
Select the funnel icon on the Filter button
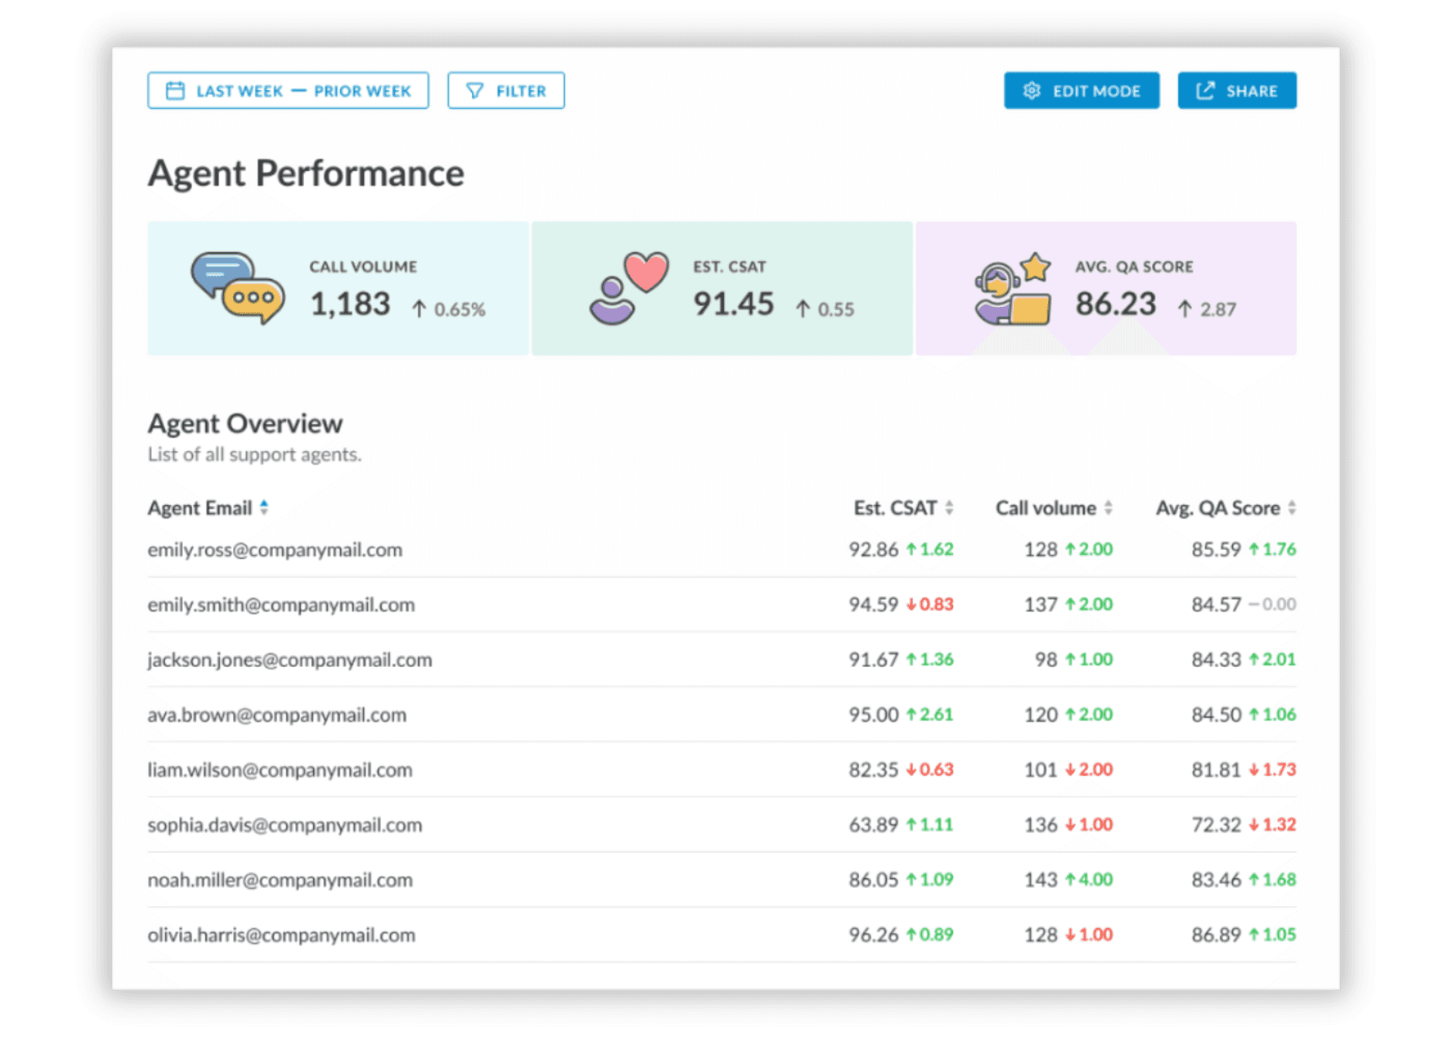[474, 91]
